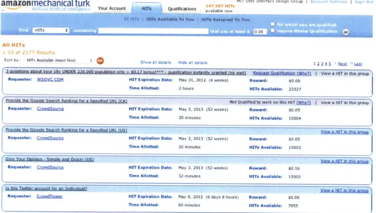
Task: Click the '32 minutes' time allotted value
Action: (189, 176)
